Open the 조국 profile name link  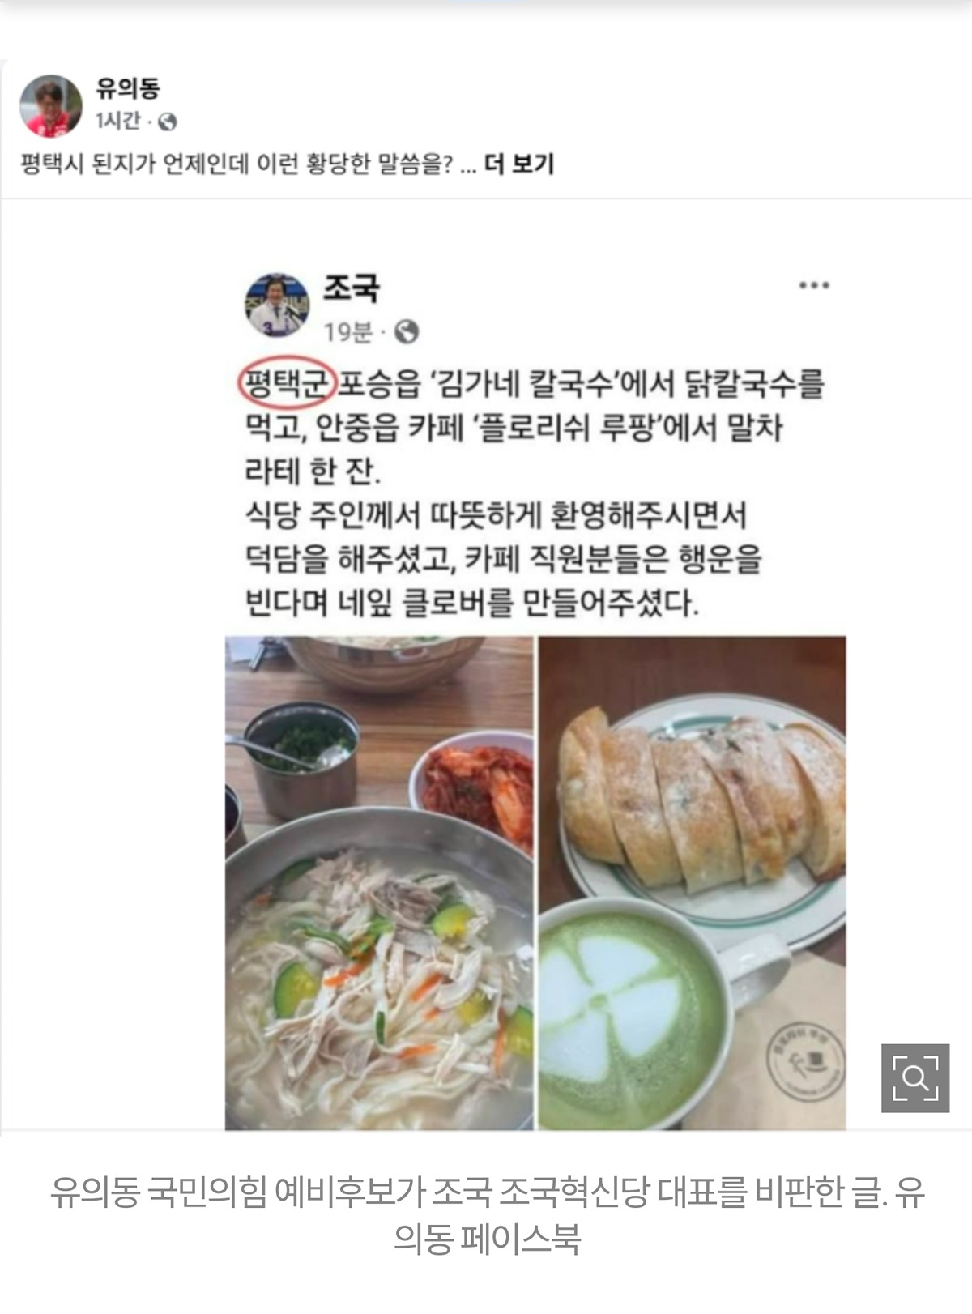coord(352,287)
